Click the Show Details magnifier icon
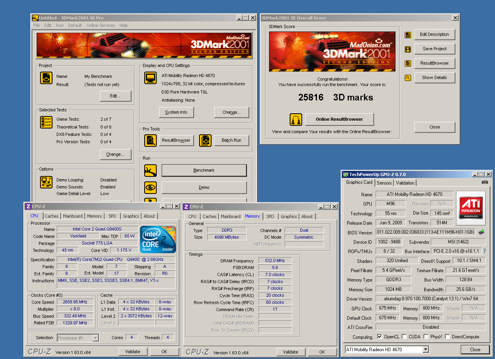 tap(408, 78)
